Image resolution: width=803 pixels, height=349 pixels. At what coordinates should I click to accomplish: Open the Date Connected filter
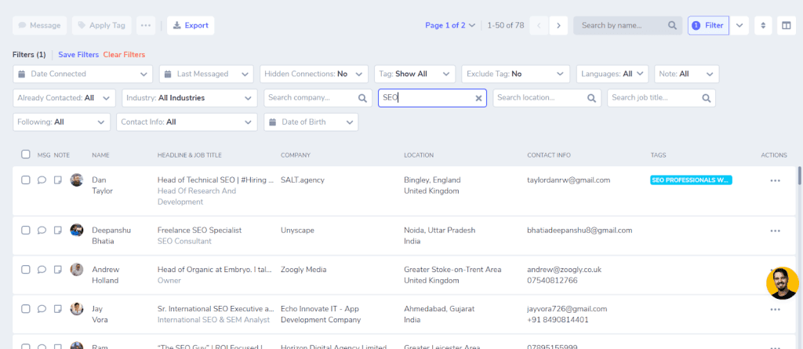tap(82, 74)
